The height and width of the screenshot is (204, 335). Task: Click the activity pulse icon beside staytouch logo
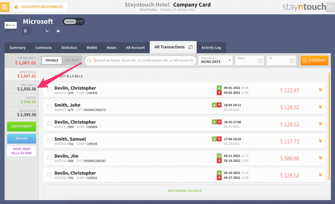tap(331, 7)
